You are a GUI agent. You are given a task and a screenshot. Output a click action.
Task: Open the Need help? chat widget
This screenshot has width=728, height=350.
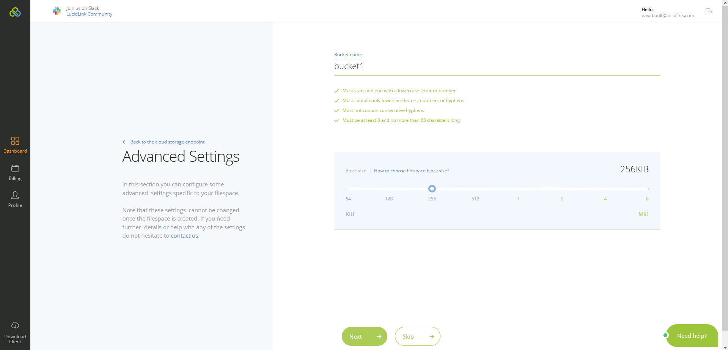pos(692,336)
